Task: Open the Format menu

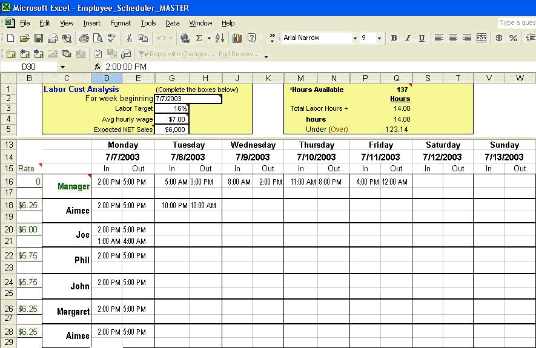Action: (x=121, y=23)
